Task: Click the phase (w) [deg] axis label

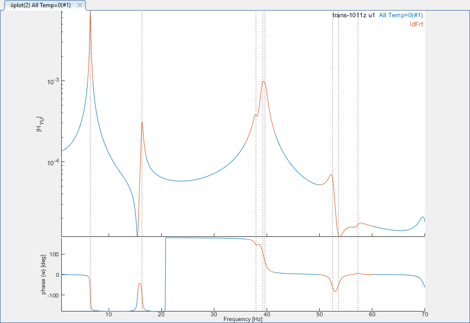Action: tap(45, 275)
